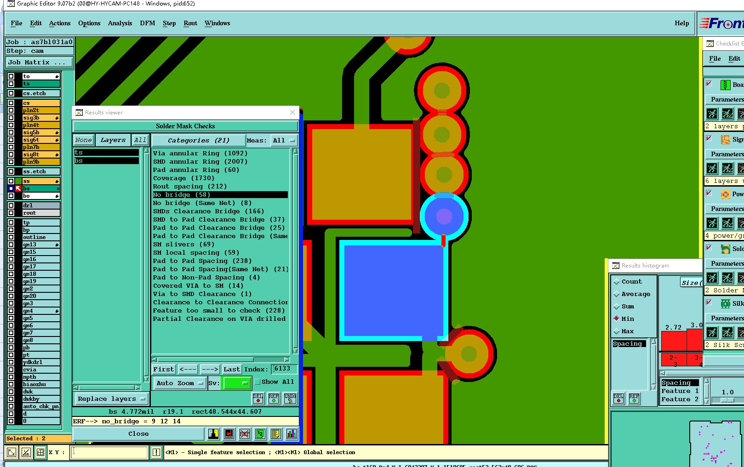The image size is (744, 467).
Task: Click the Solder mask checklist icon
Action: click(725, 249)
